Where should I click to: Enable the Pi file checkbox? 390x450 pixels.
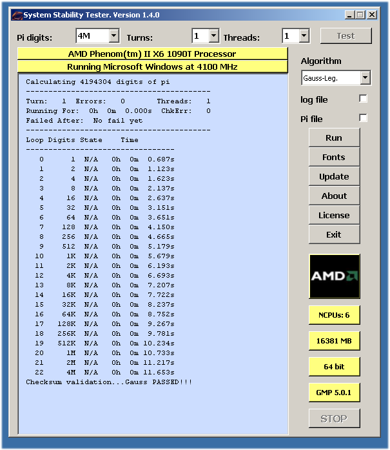[363, 118]
